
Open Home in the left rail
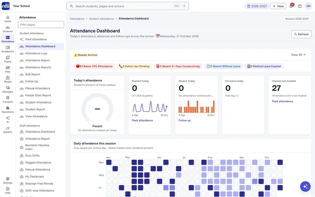coord(8,19)
